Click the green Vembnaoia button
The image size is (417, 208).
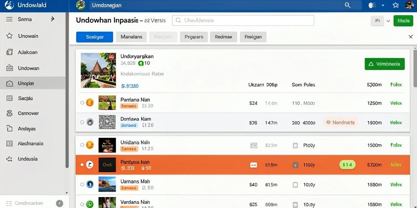coord(384,64)
